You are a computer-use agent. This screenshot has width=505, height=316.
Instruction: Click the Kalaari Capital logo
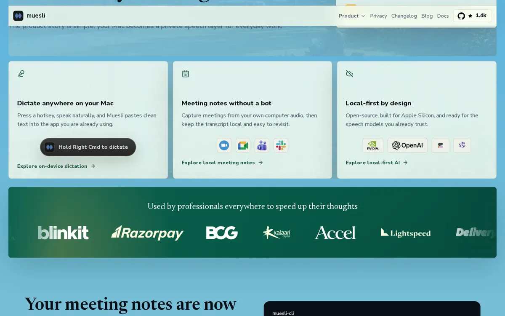276,233
